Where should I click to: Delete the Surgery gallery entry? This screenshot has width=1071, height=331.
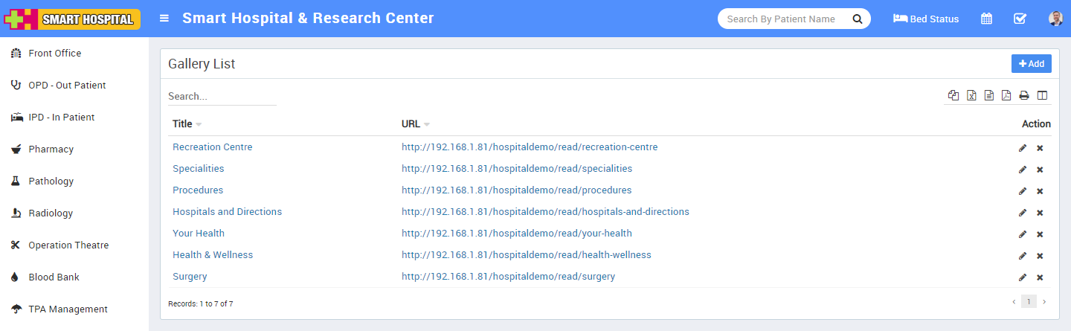(x=1040, y=277)
